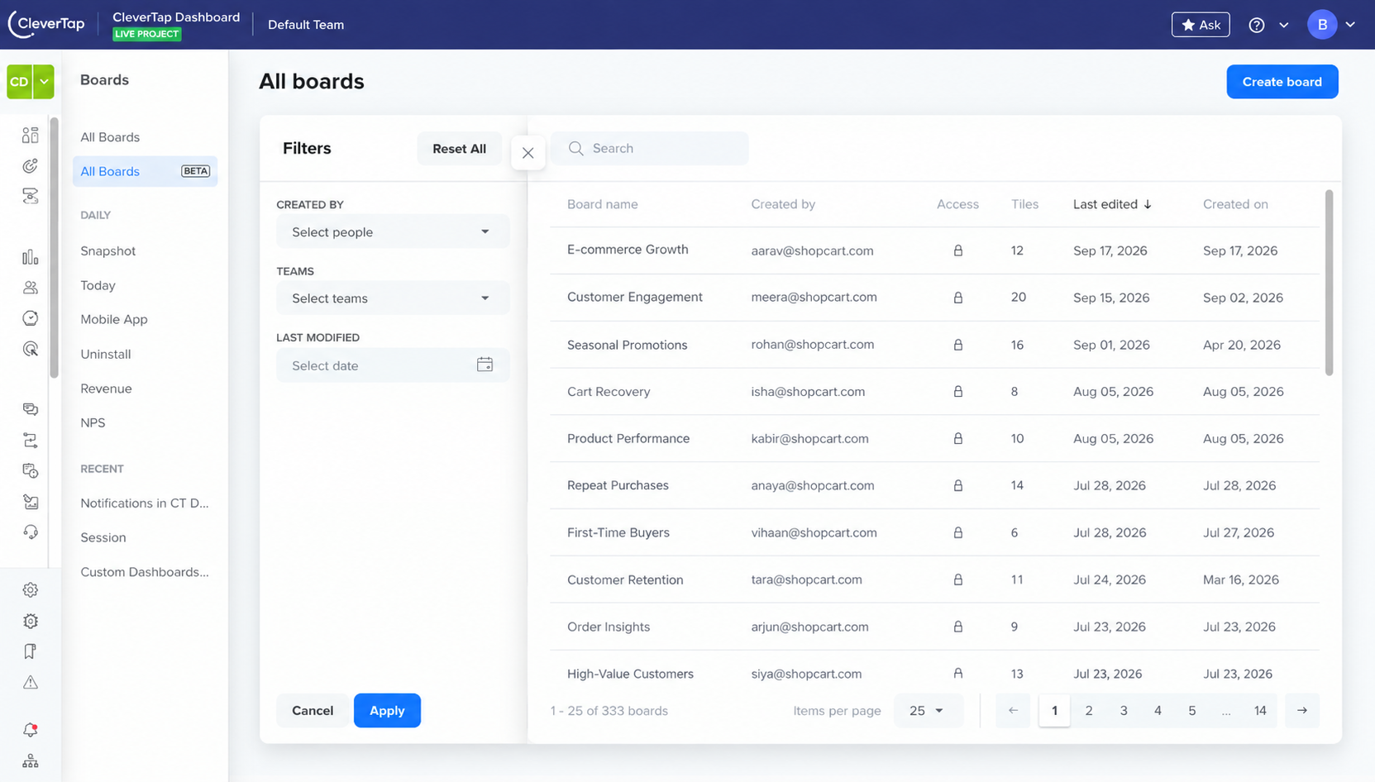Viewport: 1375px width, 782px height.
Task: Open the highlighted All Boards BETA item
Action: point(146,171)
